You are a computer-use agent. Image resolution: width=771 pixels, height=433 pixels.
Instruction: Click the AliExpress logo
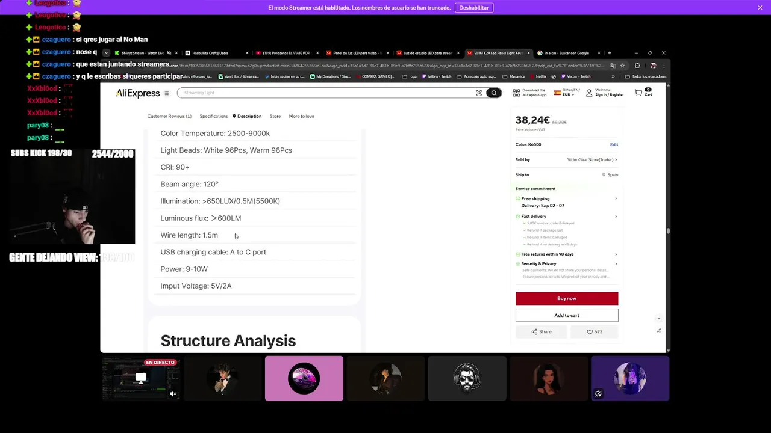pos(138,93)
